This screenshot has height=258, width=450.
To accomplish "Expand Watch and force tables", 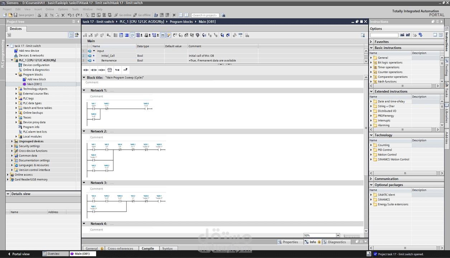I will coord(16,108).
